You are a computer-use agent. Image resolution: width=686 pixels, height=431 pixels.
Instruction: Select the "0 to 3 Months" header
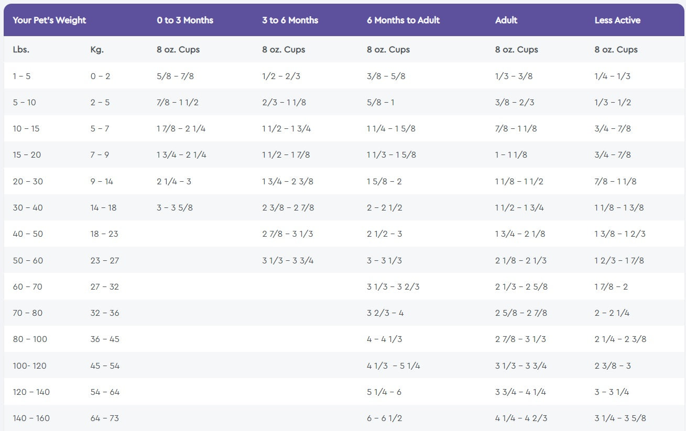(x=185, y=20)
